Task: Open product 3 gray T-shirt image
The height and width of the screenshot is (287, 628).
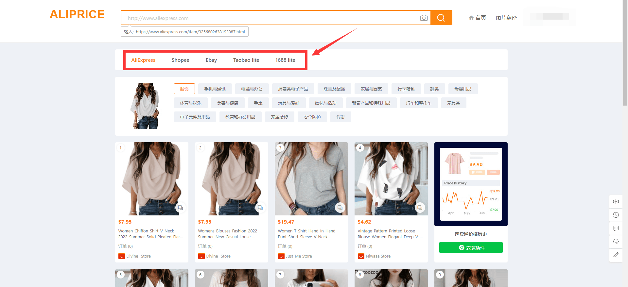Action: [x=311, y=179]
